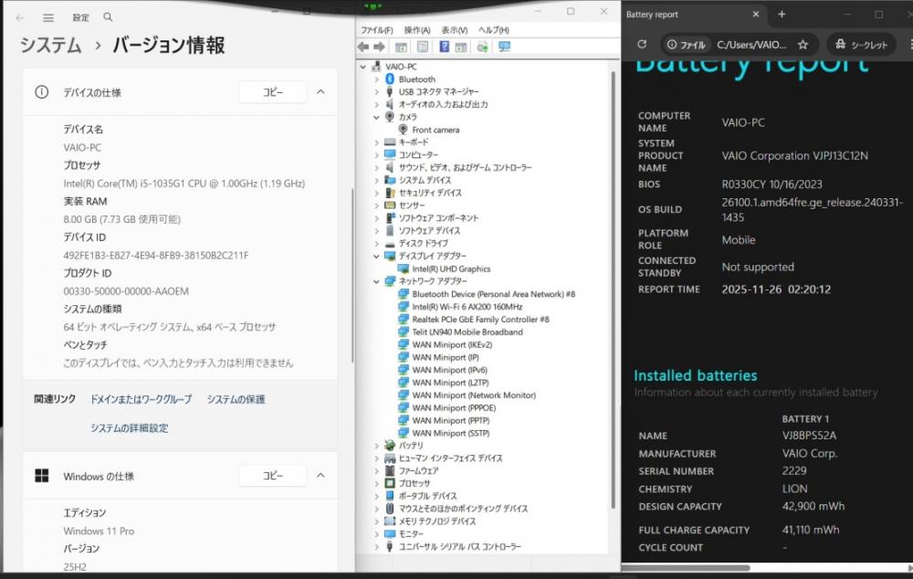
Task: Select the Front camera device
Action: point(436,131)
